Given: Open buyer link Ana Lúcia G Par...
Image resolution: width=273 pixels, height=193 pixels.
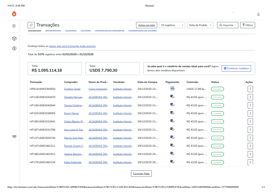Looking at the screenshot, I should [74, 130].
